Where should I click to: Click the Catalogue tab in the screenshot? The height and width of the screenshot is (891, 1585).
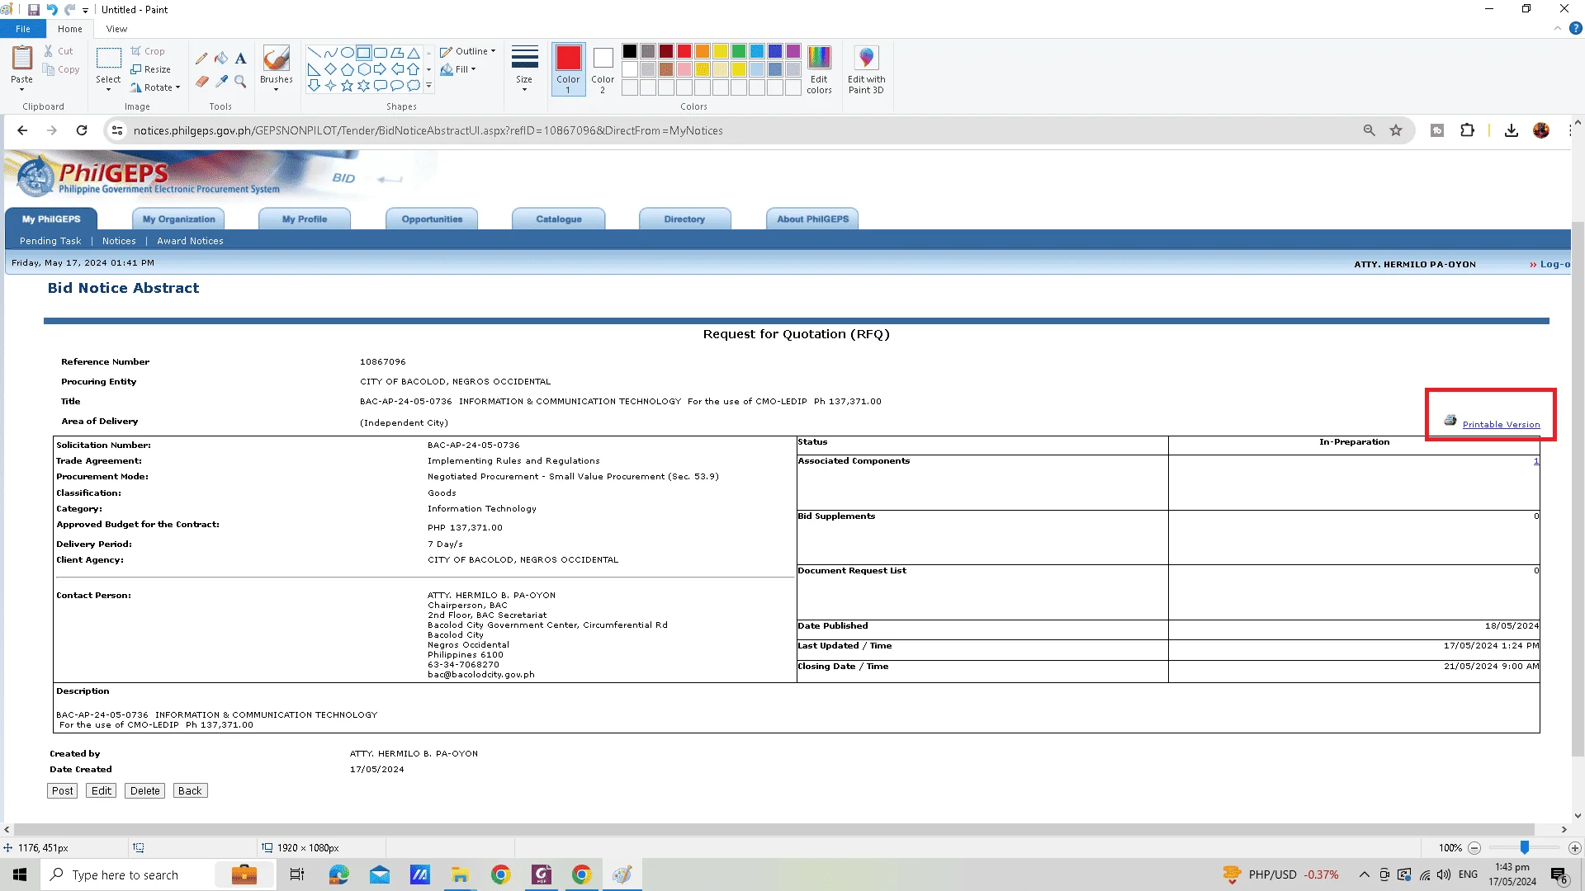tap(559, 219)
